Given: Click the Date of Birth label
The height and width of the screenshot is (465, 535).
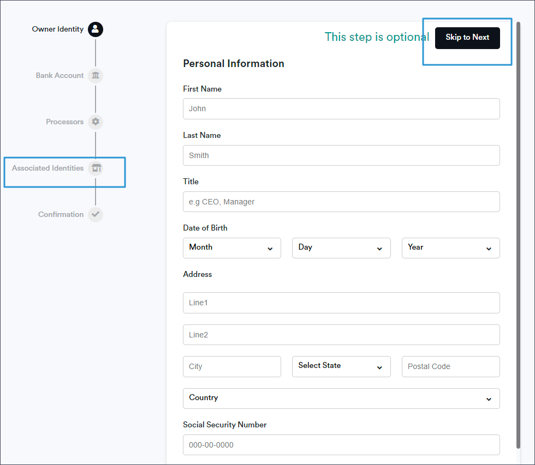Looking at the screenshot, I should point(205,228).
